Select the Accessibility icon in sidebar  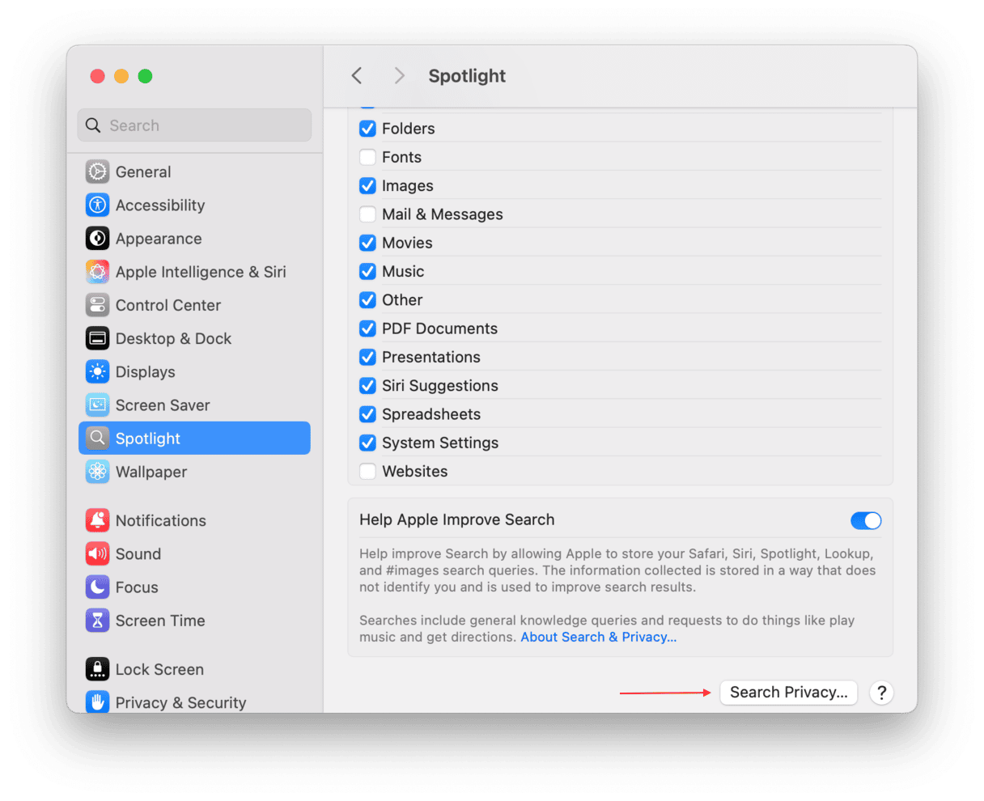[x=97, y=205]
